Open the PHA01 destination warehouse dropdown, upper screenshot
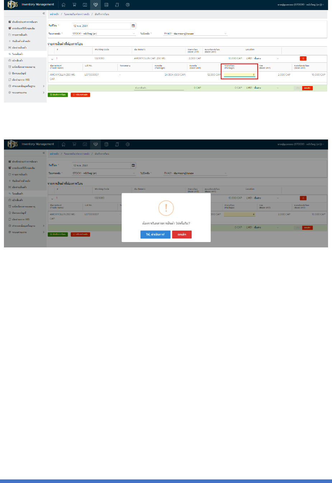 [x=195, y=34]
